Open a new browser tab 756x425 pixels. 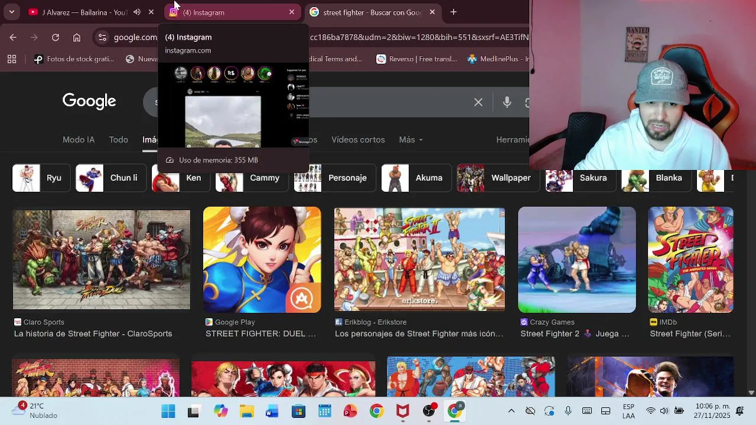point(454,12)
